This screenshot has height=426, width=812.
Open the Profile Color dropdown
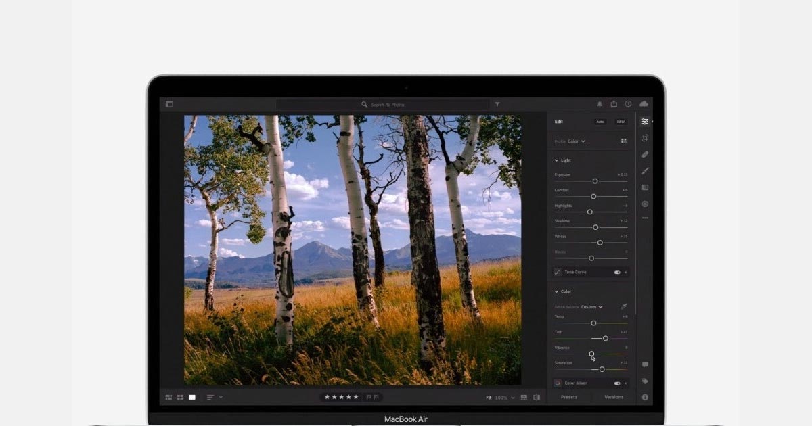[577, 141]
